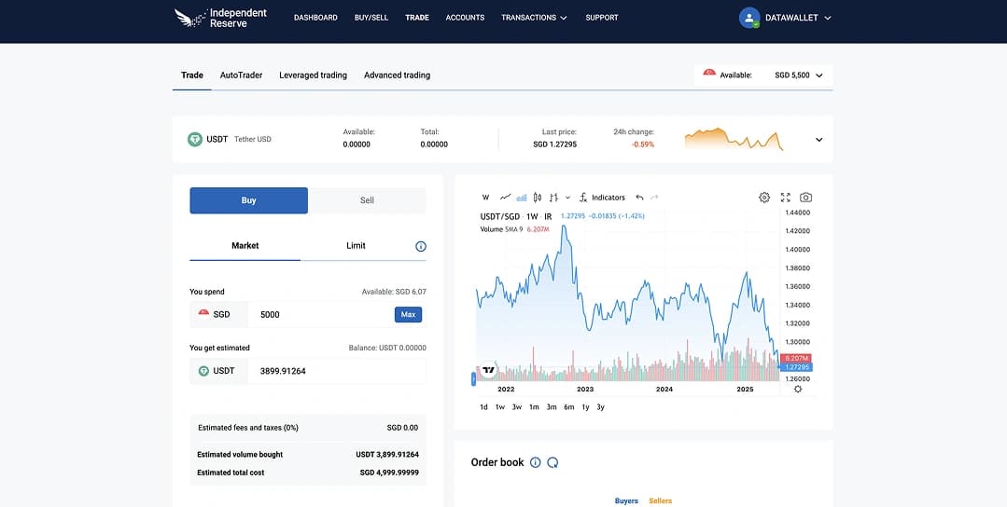
Task: Go to TRADE in top navigation
Action: click(x=417, y=18)
